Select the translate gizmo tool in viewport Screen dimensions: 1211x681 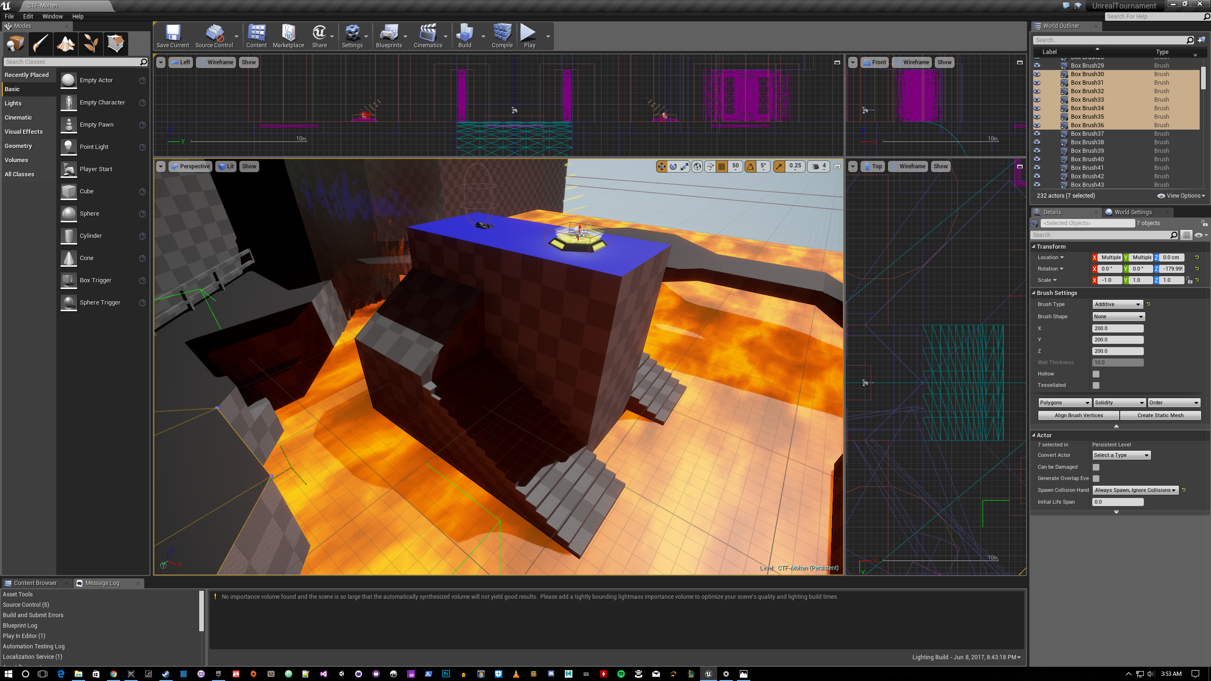pyautogui.click(x=661, y=166)
